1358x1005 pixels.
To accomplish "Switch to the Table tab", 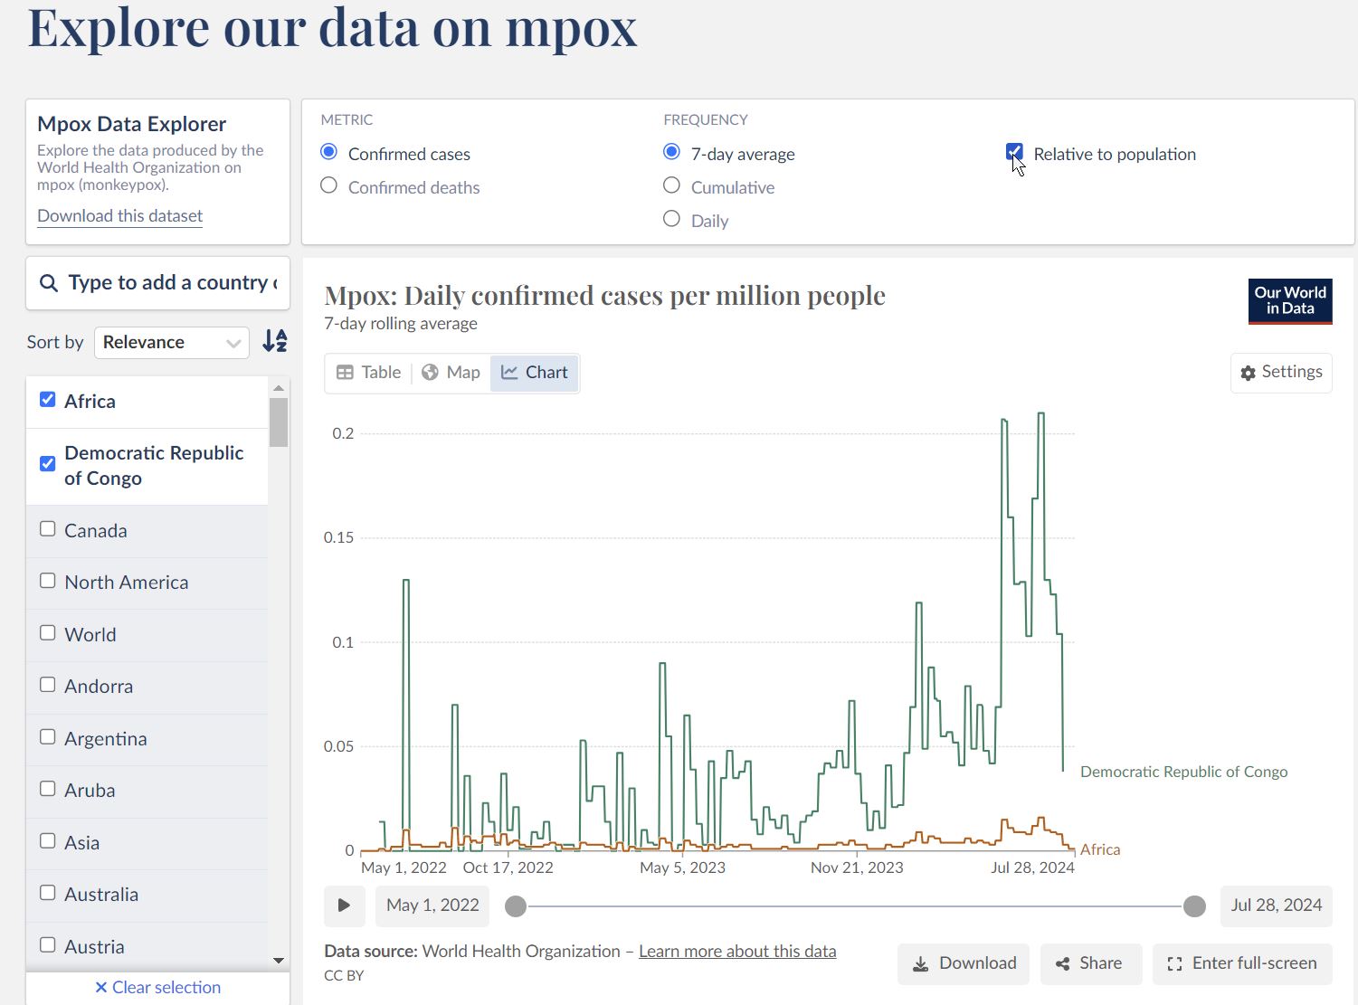I will pos(368,373).
